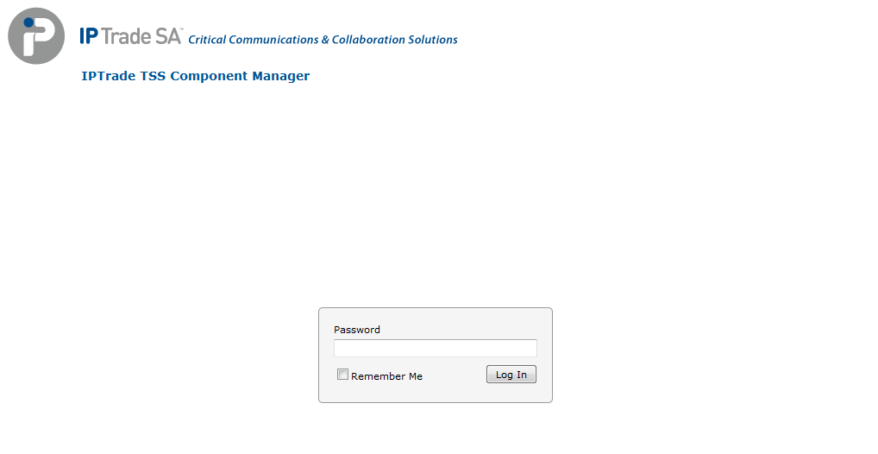The image size is (878, 454).
Task: Click the word "IPTrade" in the heading
Action: pyautogui.click(x=109, y=76)
